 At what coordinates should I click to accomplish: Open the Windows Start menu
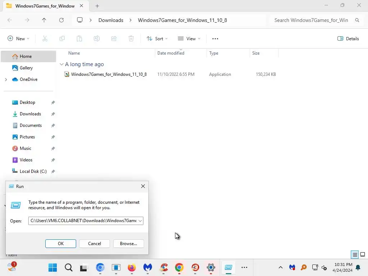pos(52,267)
